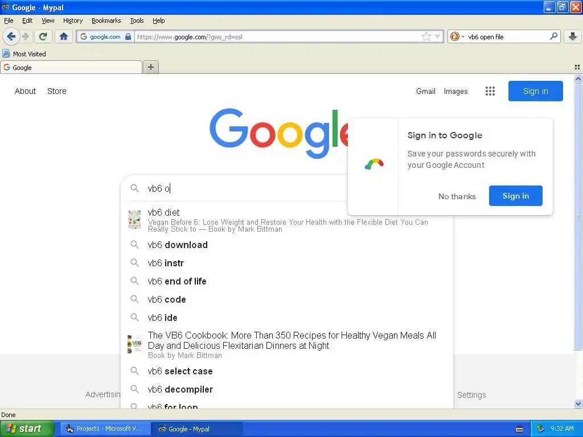This screenshot has height=437, width=583.
Task: Select the 'vb6 diet' suggestion
Action: tap(287, 221)
